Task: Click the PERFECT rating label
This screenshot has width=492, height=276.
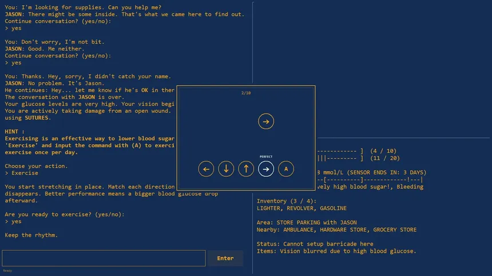Action: pyautogui.click(x=266, y=156)
